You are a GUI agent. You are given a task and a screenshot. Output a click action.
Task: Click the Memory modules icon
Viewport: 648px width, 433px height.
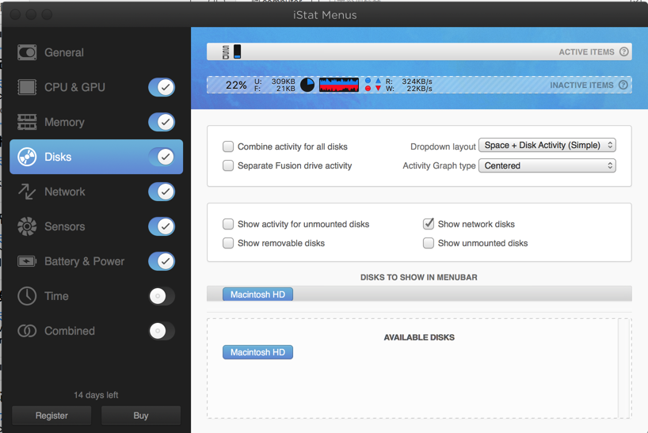pyautogui.click(x=27, y=122)
